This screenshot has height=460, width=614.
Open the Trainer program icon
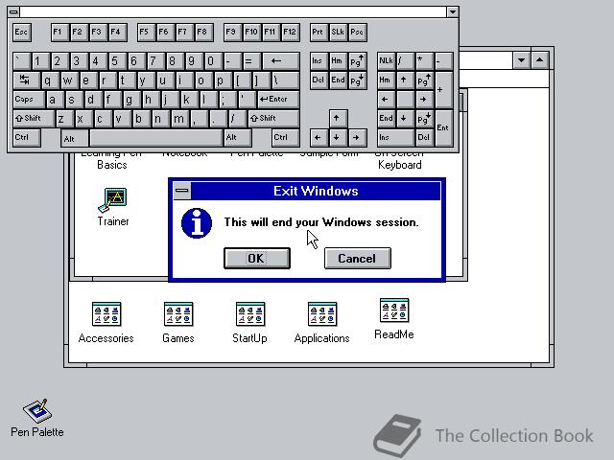113,207
